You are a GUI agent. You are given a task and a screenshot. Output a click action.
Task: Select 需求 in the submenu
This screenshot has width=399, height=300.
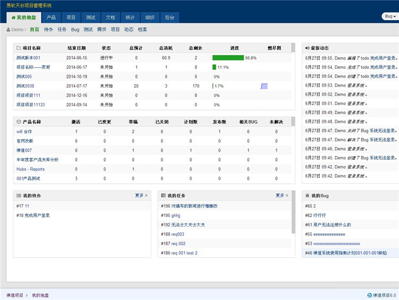click(102, 29)
